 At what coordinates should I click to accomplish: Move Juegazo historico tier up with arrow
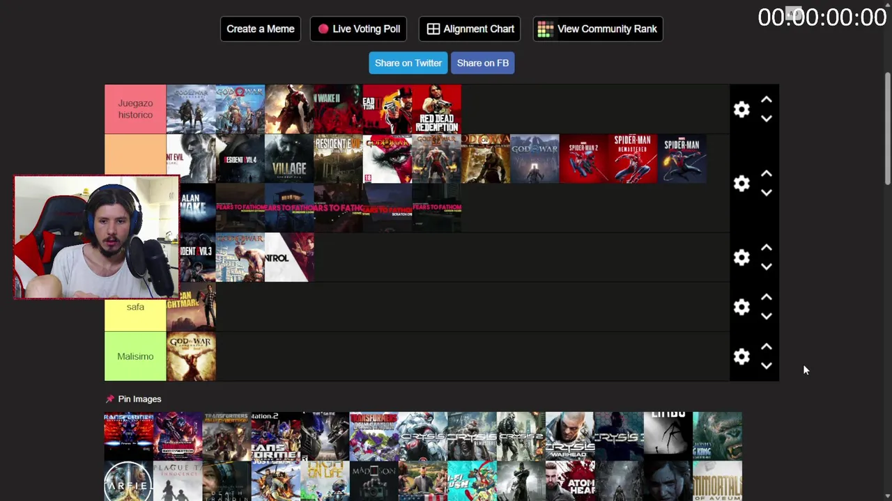point(767,100)
